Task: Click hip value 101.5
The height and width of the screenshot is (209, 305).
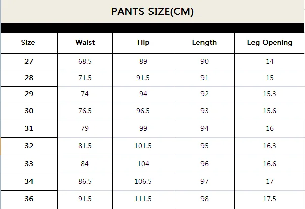Action: (x=143, y=146)
